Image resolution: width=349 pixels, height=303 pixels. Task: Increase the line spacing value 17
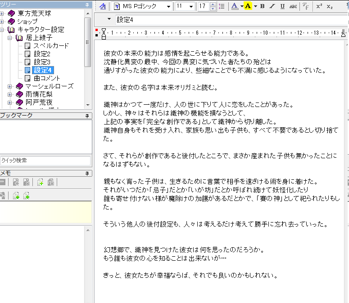click(x=213, y=4)
